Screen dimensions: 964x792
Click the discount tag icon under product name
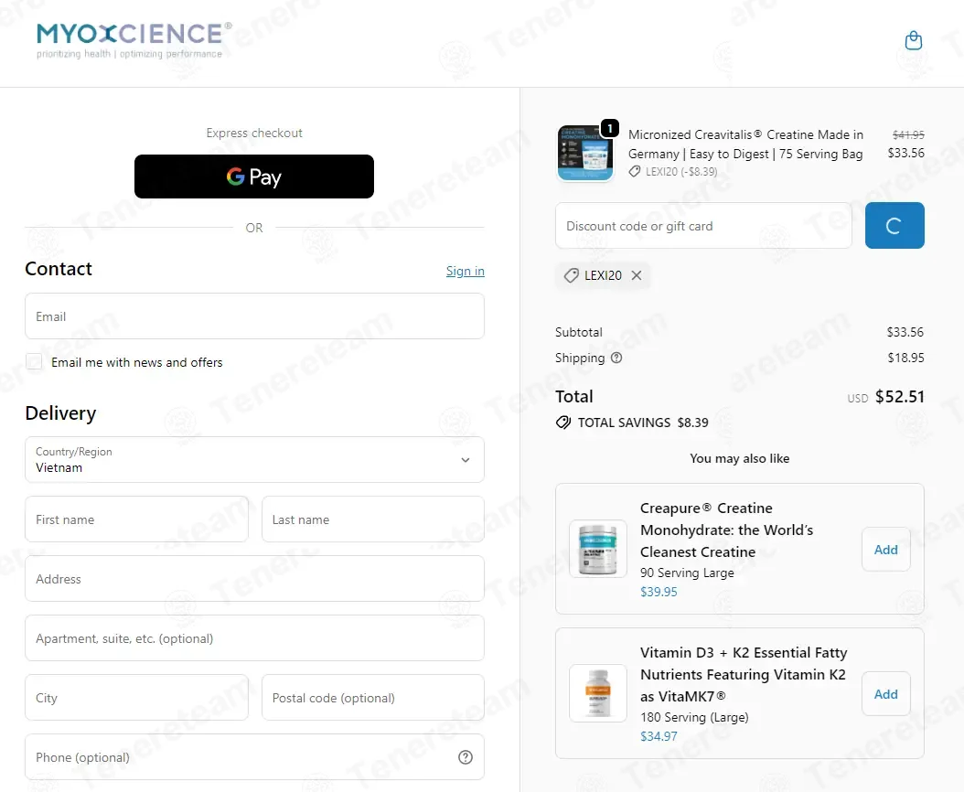(x=635, y=172)
